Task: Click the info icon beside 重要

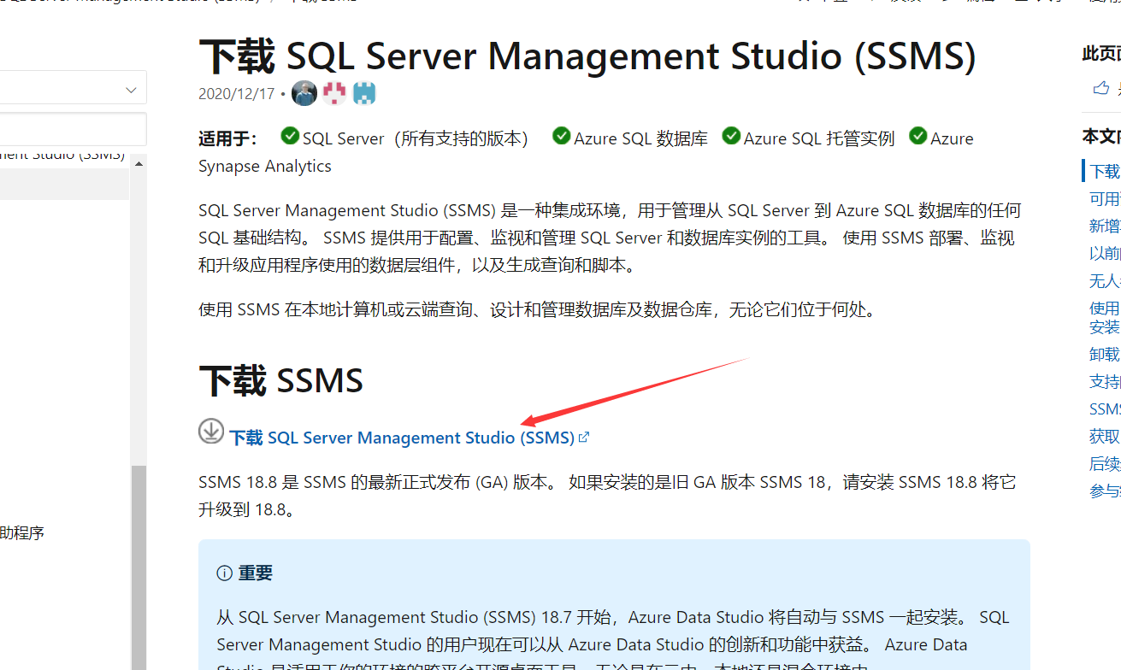Action: pyautogui.click(x=224, y=573)
